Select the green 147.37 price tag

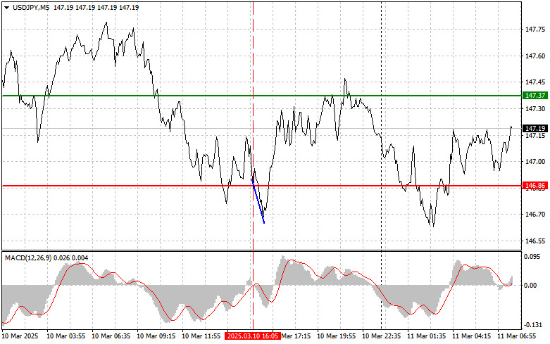[535, 95]
